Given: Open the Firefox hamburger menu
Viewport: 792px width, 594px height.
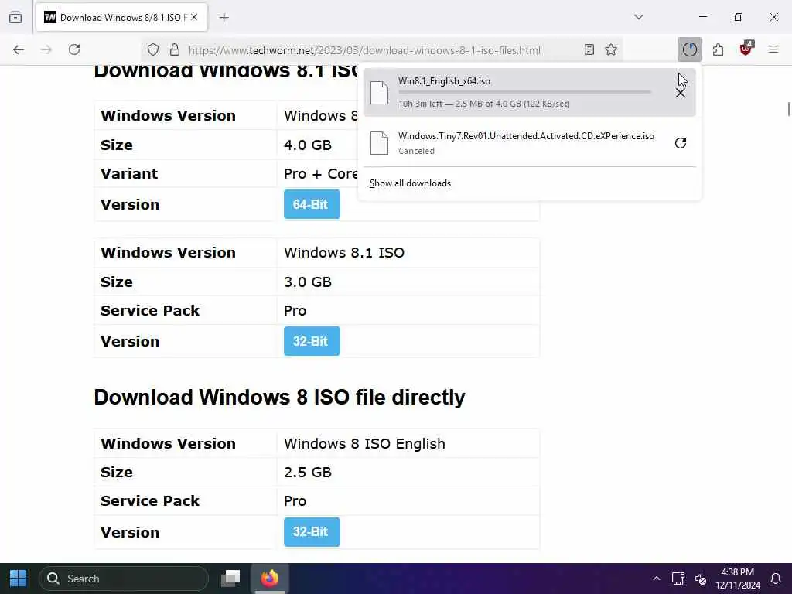Looking at the screenshot, I should point(773,49).
